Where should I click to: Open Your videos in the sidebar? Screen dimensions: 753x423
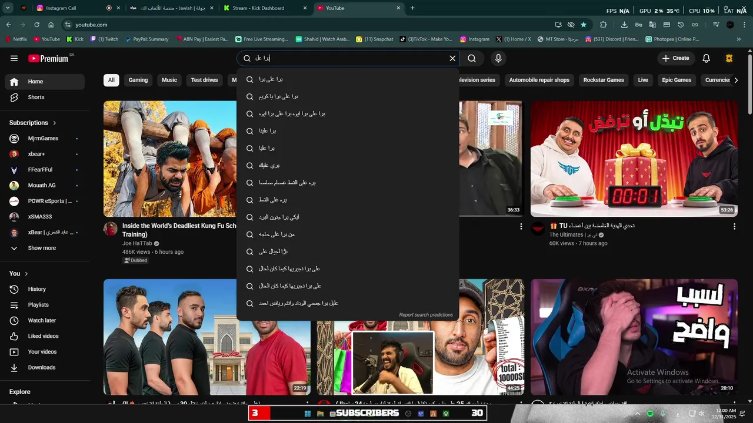tap(45, 352)
